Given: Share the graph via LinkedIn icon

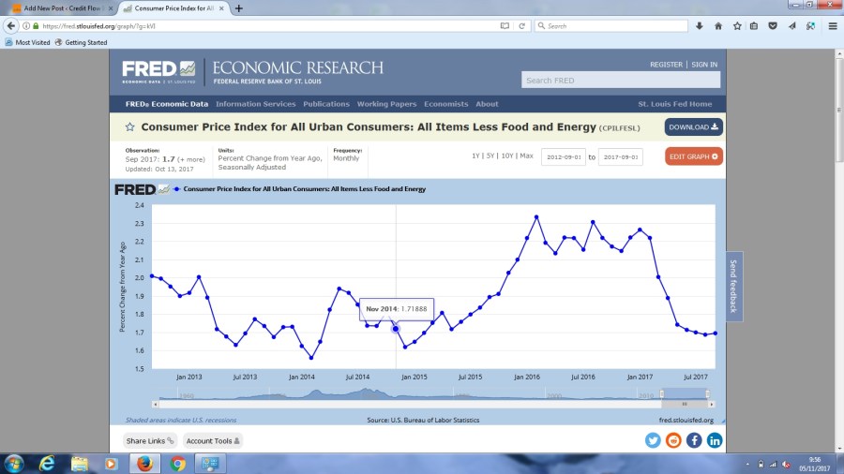Looking at the screenshot, I should coord(715,440).
